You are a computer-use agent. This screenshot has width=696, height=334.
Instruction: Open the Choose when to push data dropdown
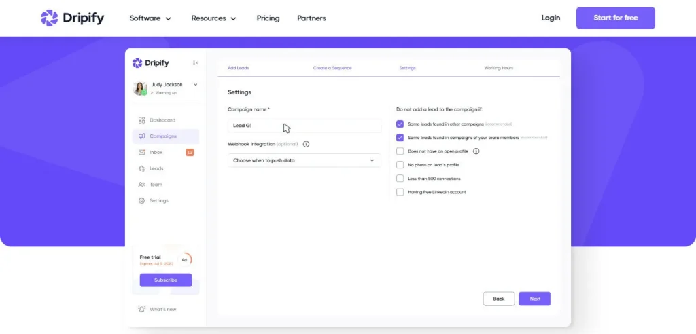(304, 160)
